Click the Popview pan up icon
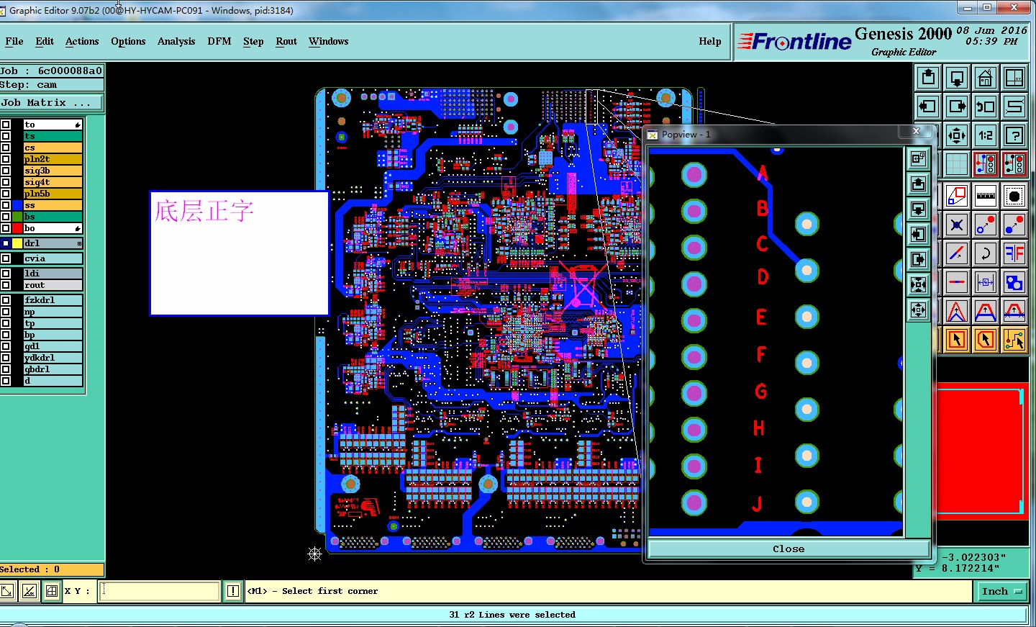Viewport: 1036px width, 627px height. tap(918, 184)
